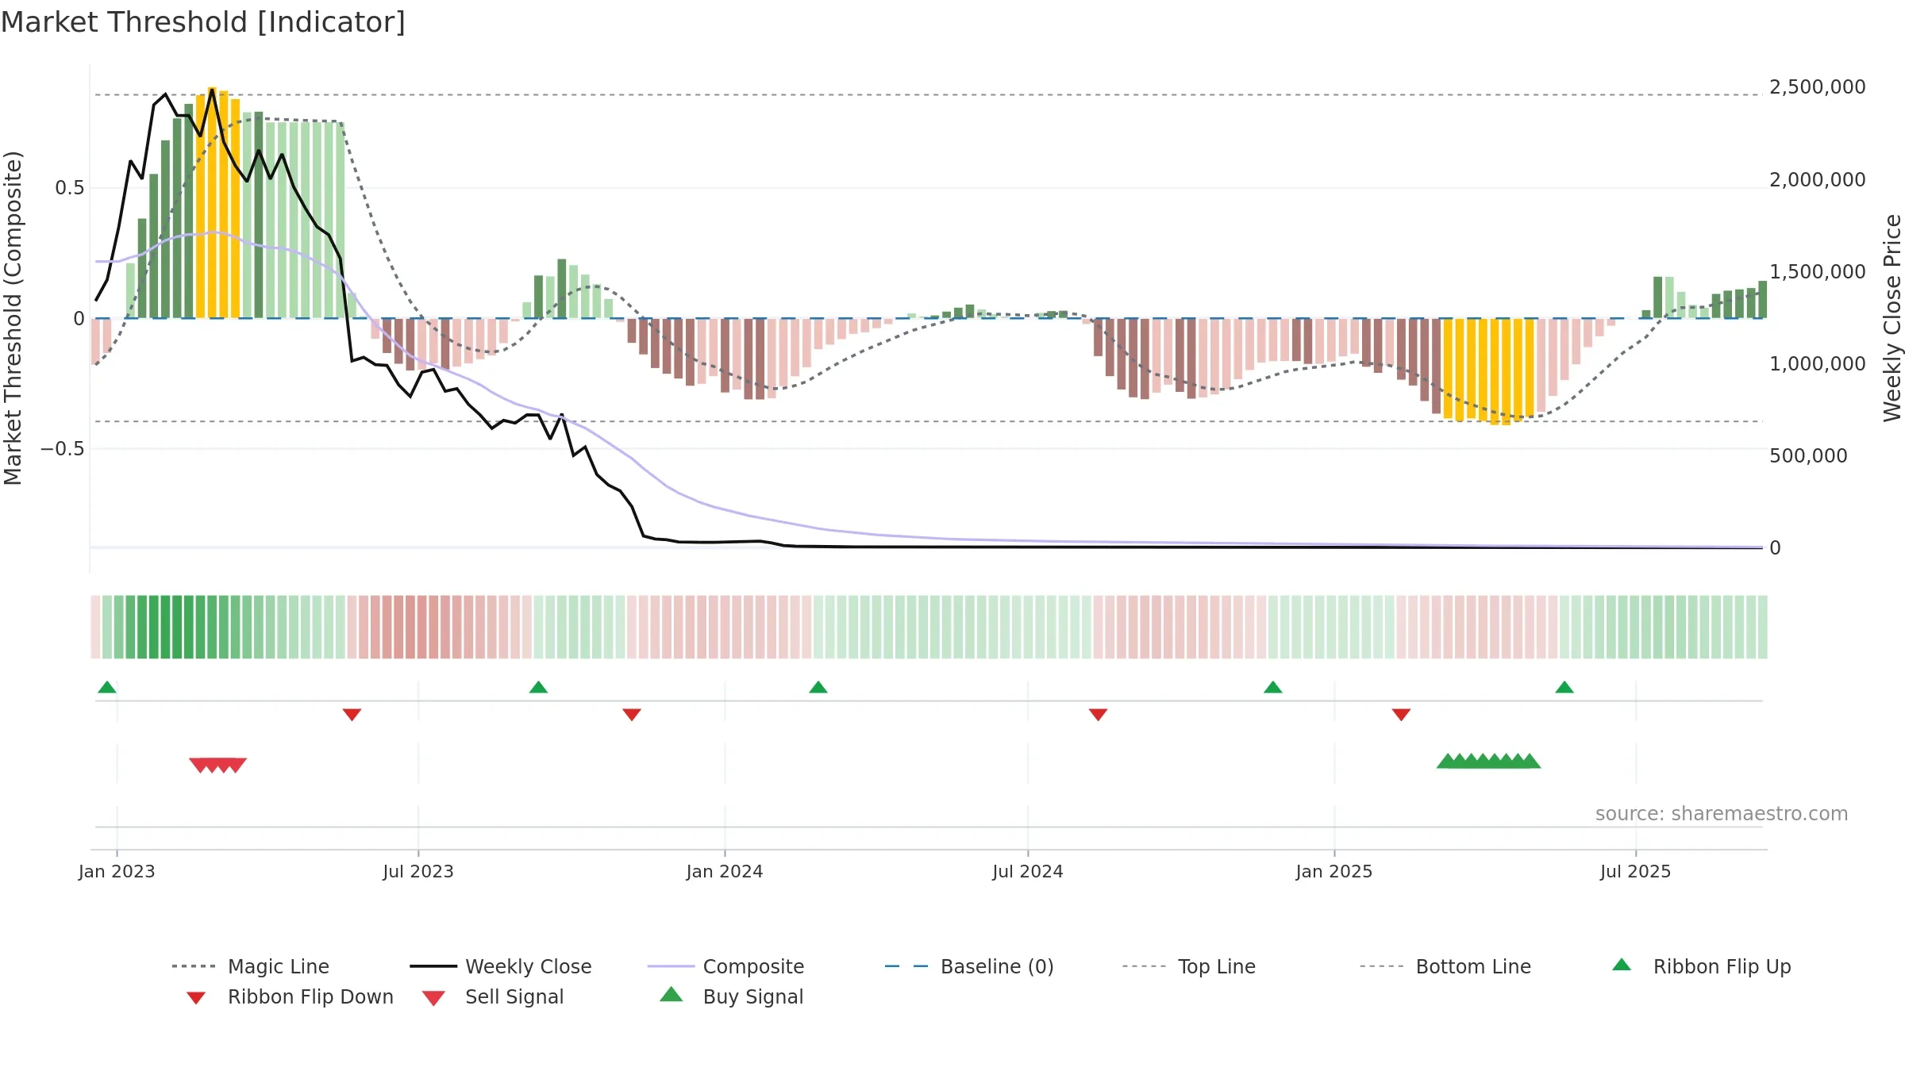Click the Jul 2025 x-axis label

point(1636,871)
